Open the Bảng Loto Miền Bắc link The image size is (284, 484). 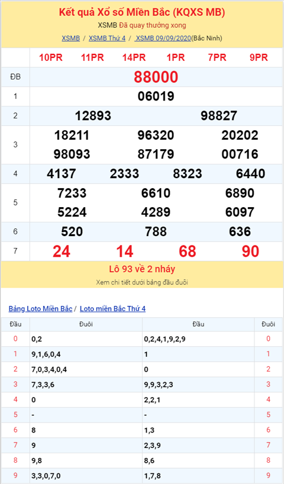pos(40,309)
